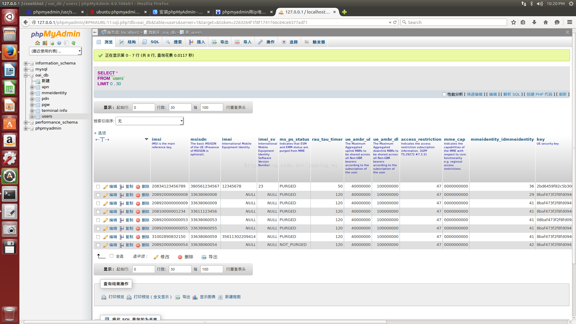Sort by the imsi column header
The height and width of the screenshot is (324, 576).
pos(156,139)
